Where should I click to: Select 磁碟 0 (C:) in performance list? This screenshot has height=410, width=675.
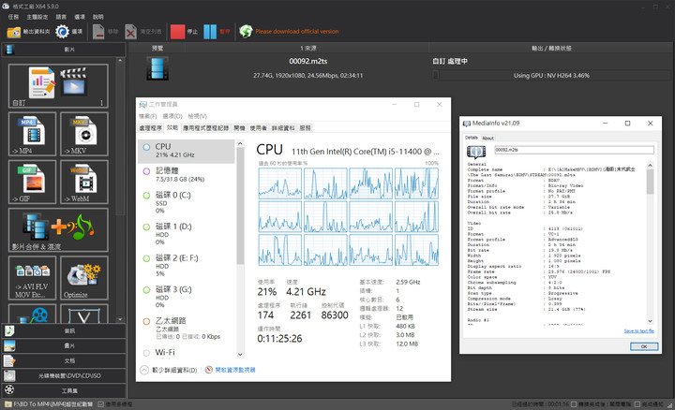tap(187, 202)
